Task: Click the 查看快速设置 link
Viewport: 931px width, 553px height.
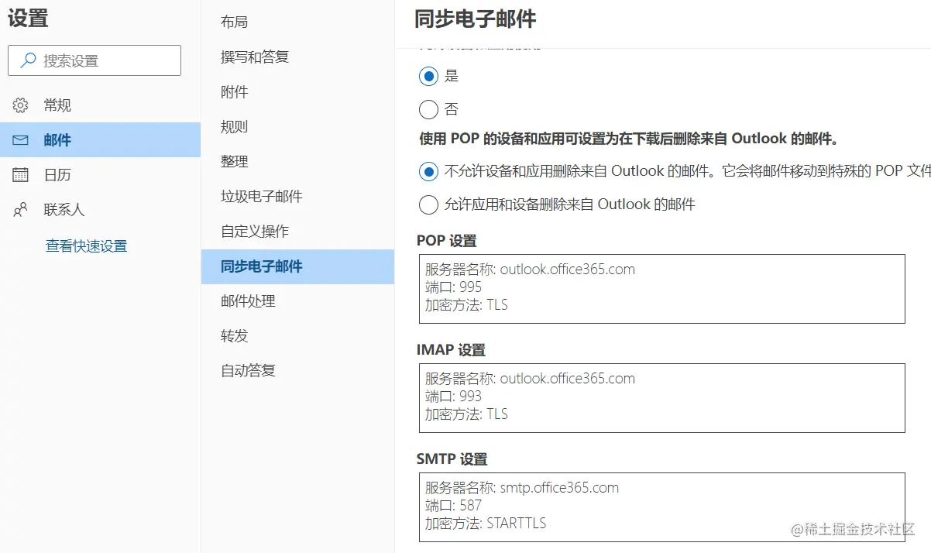Action: 86,246
